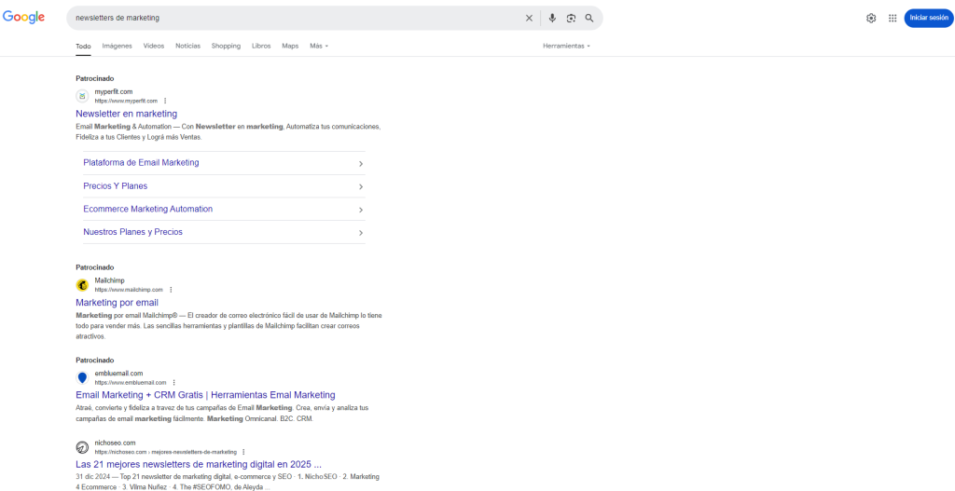Clear the search box with X icon

coord(529,18)
